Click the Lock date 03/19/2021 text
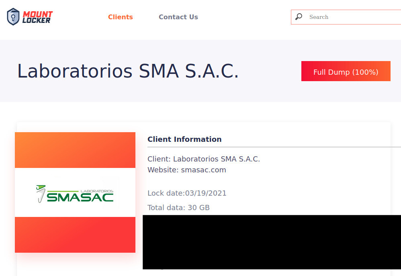Viewport: 401px width, 276px height. point(187,193)
